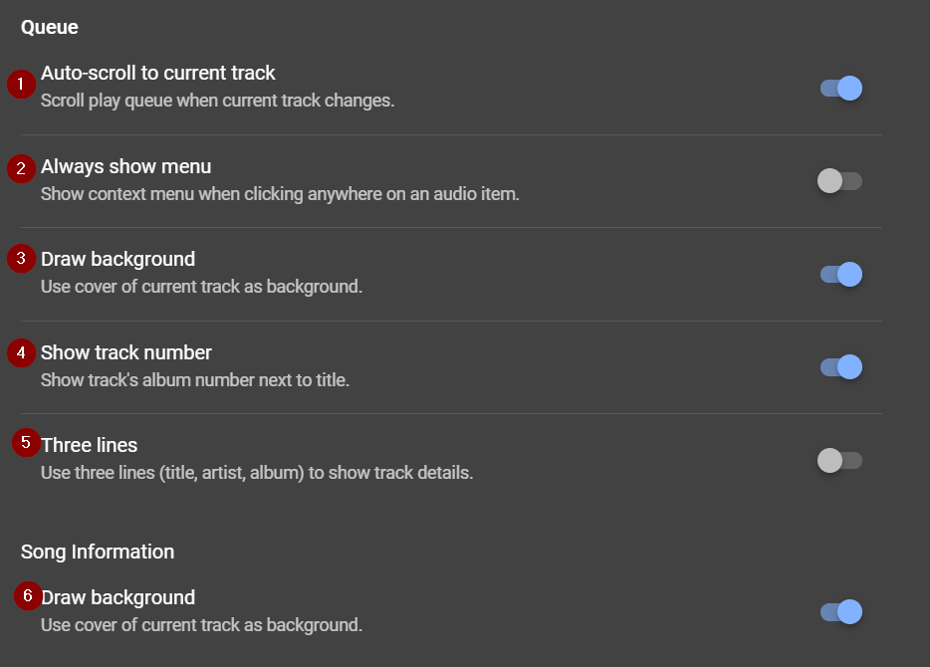Select the Always show menu title text

point(126,166)
